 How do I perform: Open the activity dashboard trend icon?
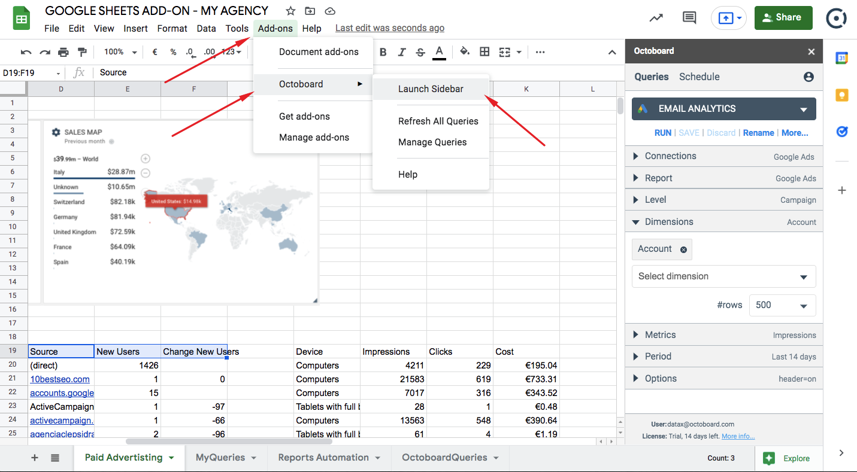coord(656,18)
